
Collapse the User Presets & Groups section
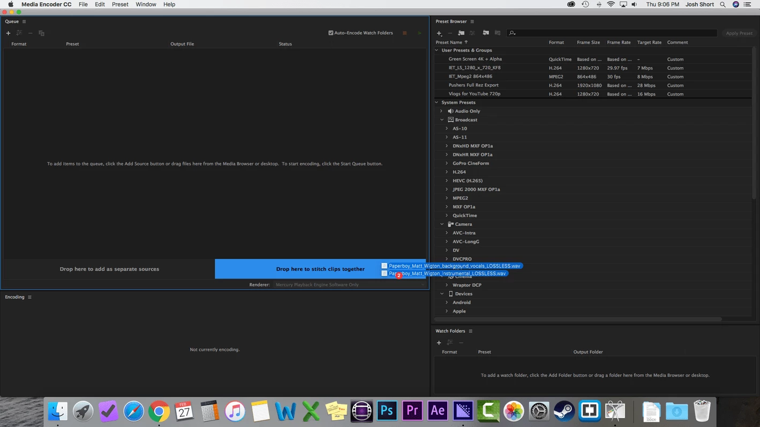pos(437,50)
